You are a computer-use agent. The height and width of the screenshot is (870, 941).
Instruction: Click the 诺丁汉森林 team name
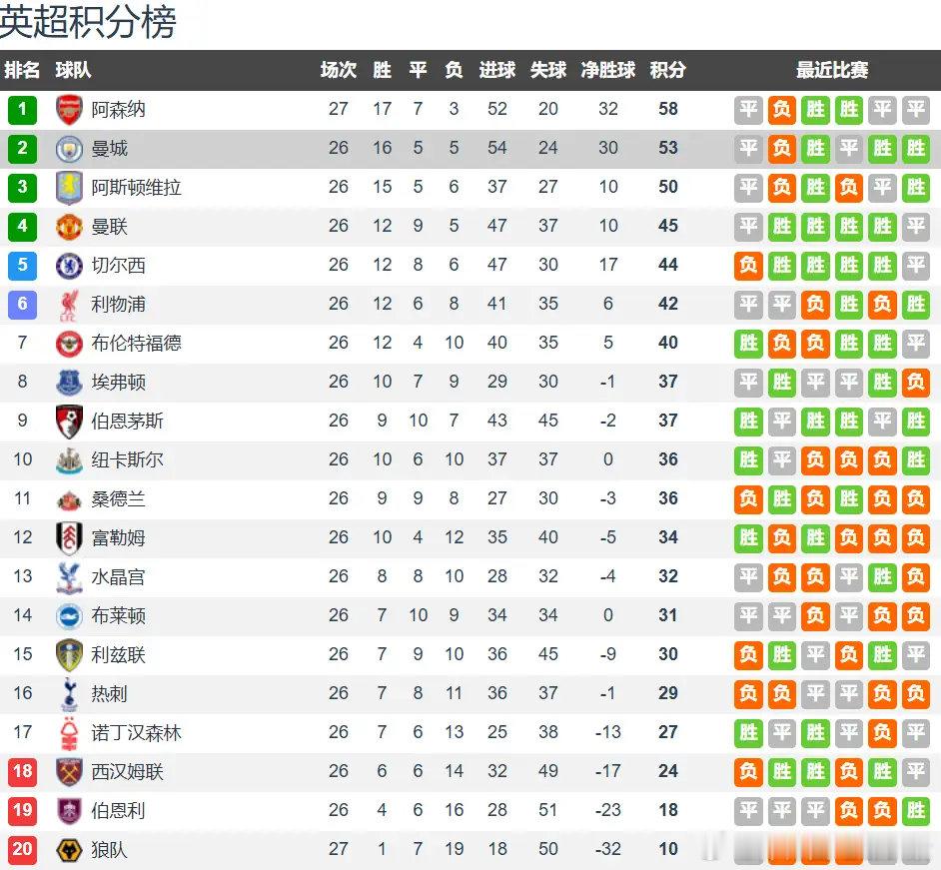pos(136,733)
